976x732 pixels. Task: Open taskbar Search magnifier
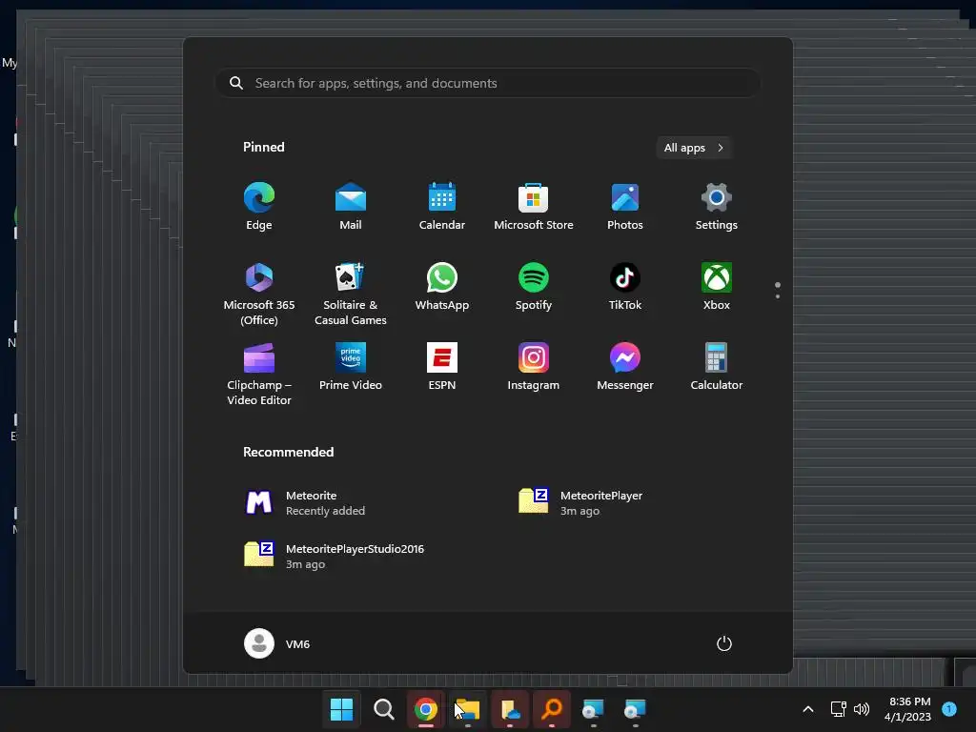pos(383,709)
